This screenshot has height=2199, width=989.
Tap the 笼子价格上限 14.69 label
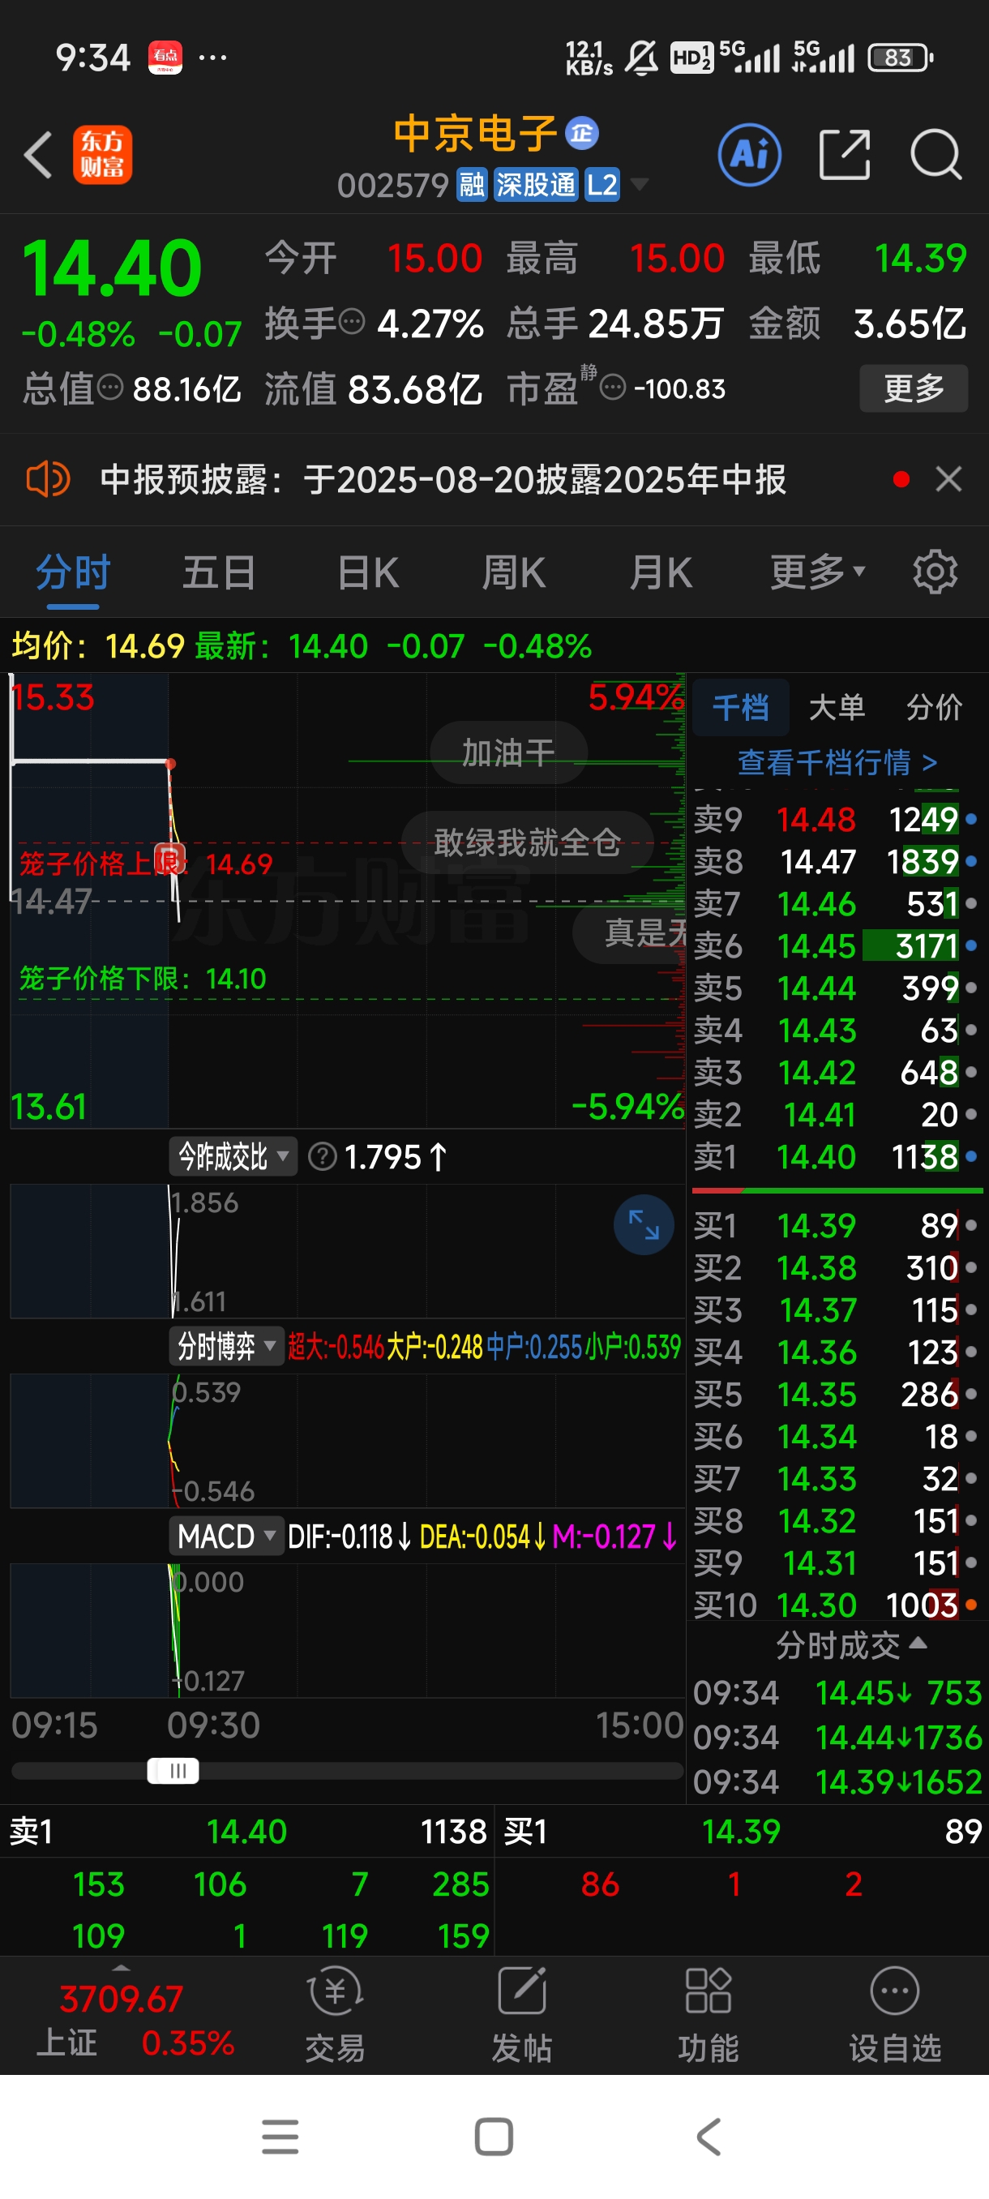click(x=145, y=864)
